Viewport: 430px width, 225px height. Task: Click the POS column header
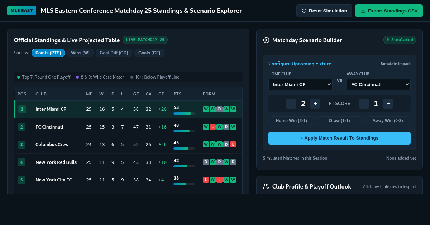point(22,94)
